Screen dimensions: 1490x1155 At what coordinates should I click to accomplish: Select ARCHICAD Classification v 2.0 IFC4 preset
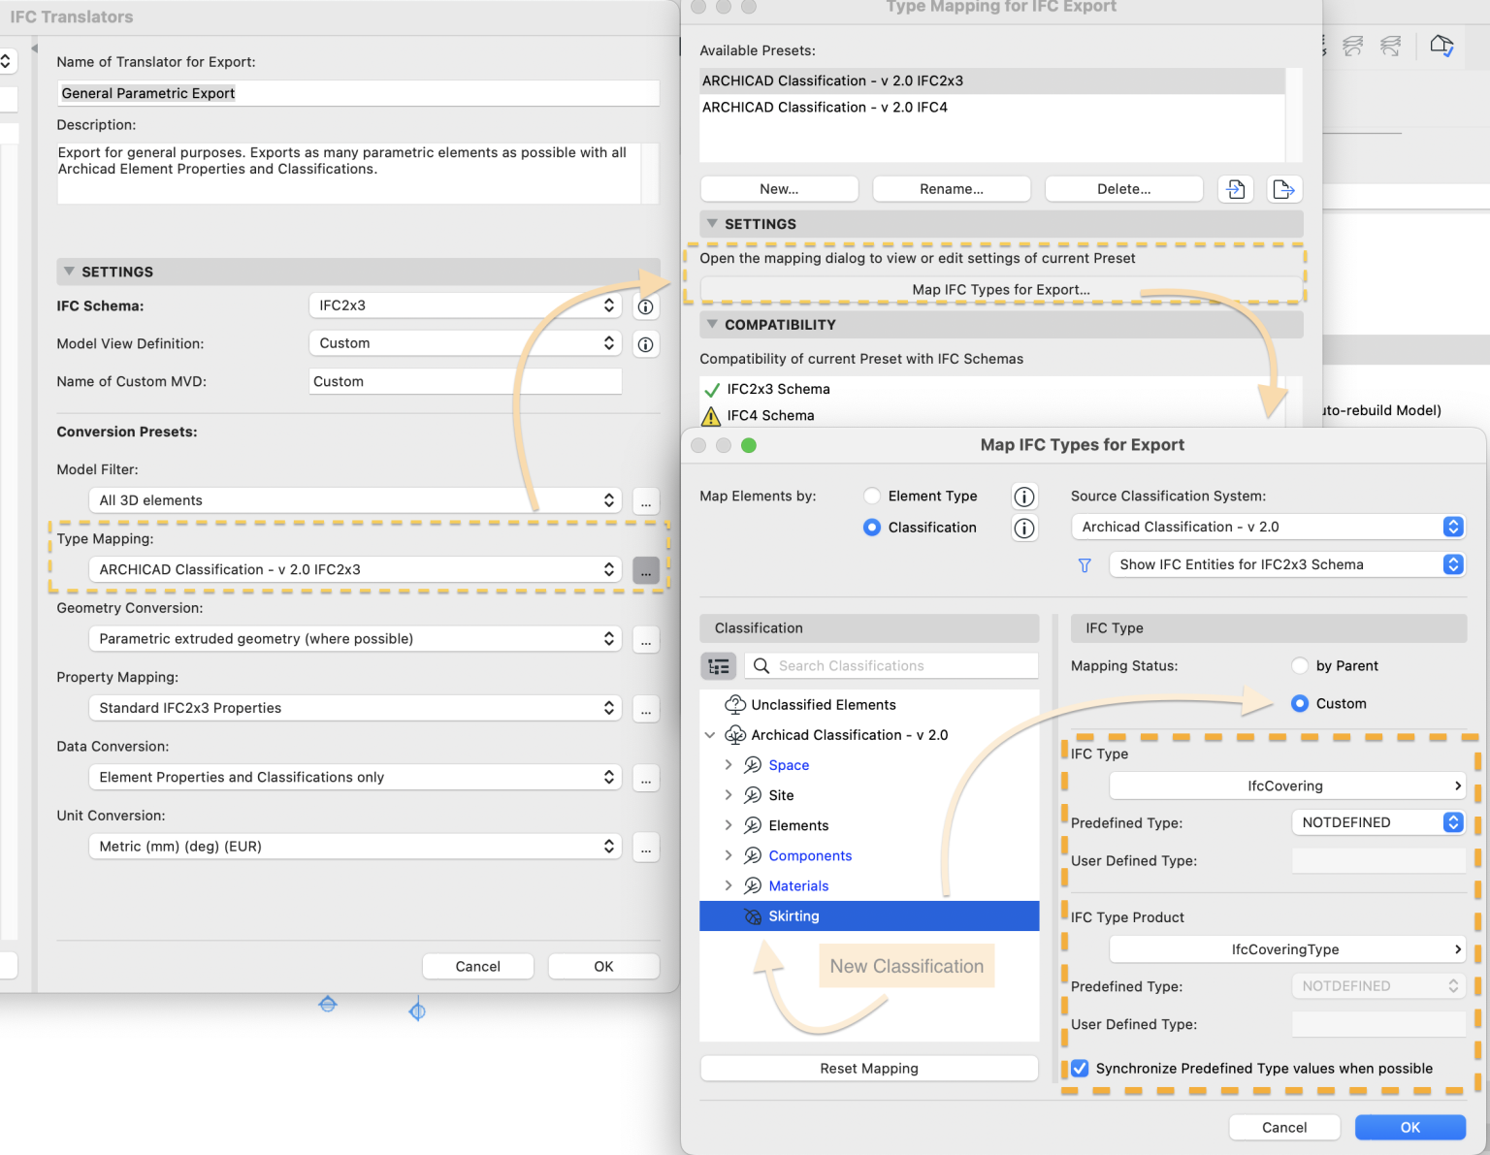click(x=825, y=108)
